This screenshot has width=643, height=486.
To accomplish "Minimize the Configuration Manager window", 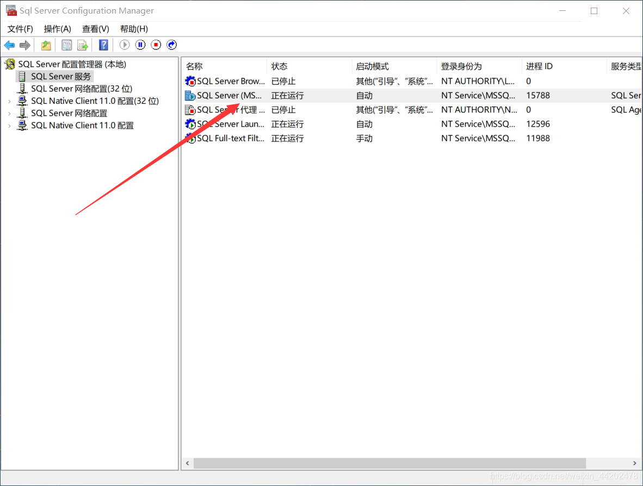I will coord(562,11).
